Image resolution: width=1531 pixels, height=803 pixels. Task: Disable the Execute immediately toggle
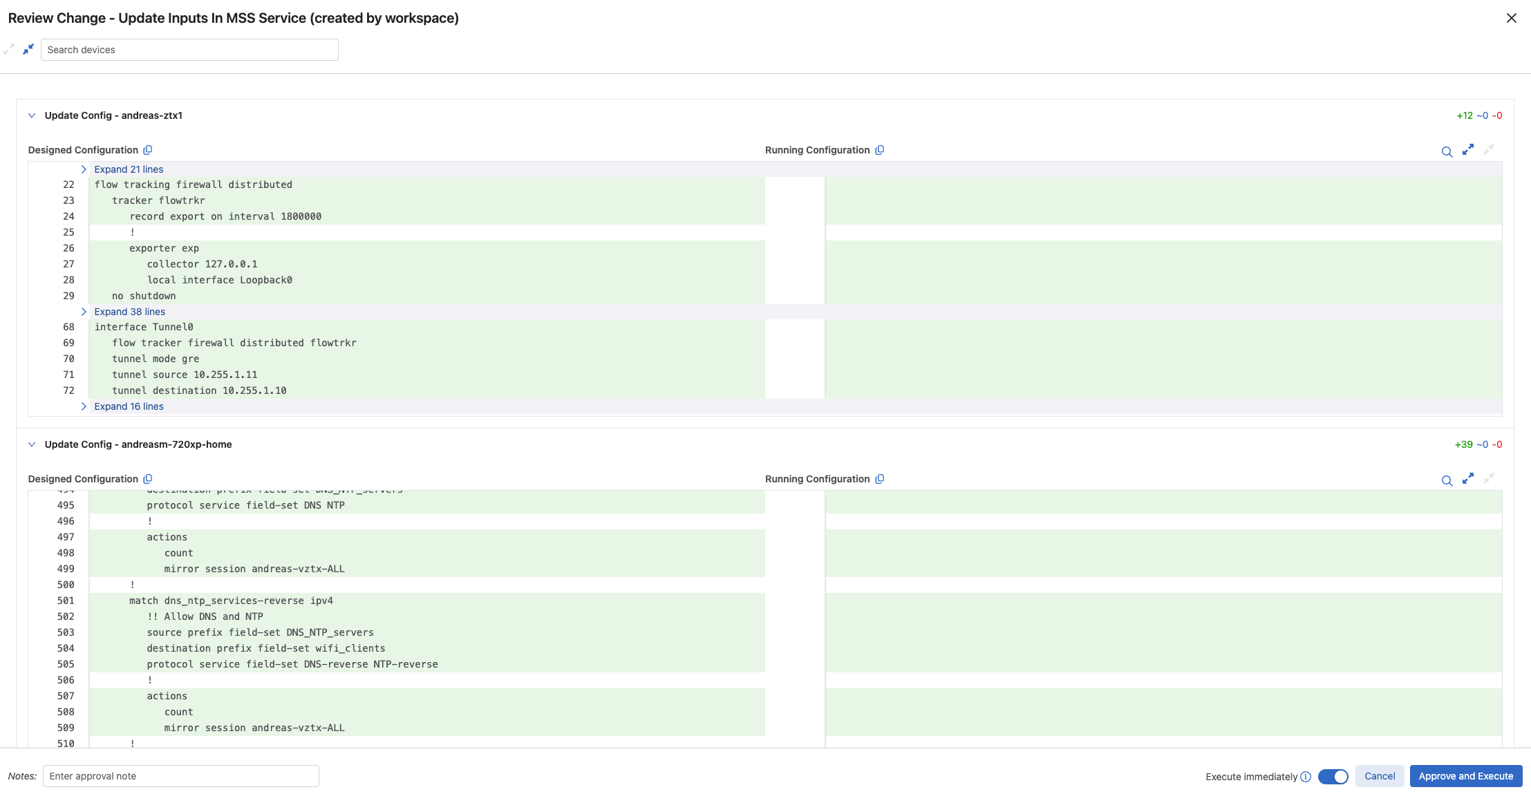(1333, 777)
